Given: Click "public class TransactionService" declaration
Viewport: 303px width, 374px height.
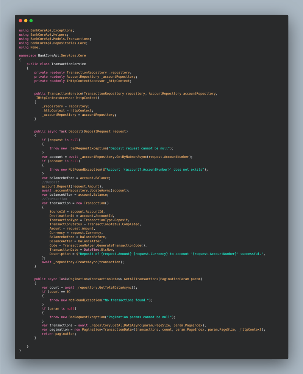Looking at the screenshot, I should coord(56,64).
